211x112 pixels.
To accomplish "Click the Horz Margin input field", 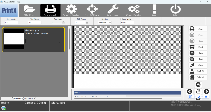I will 11,23.
